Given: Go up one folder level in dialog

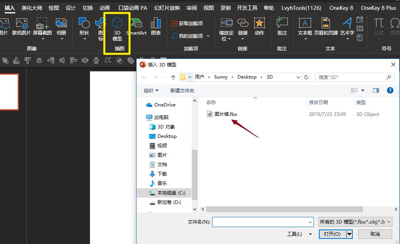Looking at the screenshot, I should (173, 77).
